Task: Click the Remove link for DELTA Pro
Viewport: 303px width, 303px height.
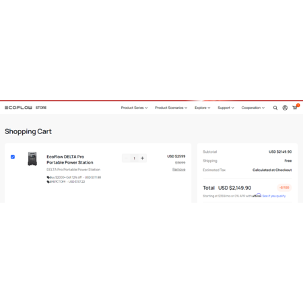Action: tap(179, 170)
